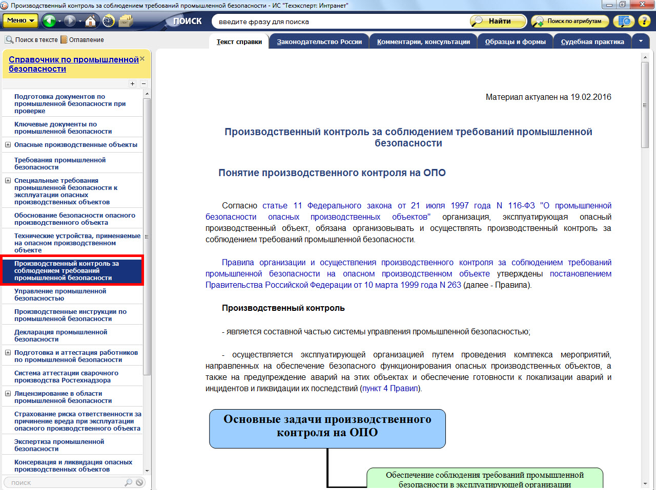This screenshot has width=656, height=490.
Task: Collapse all tree items with minus button
Action: tap(143, 83)
